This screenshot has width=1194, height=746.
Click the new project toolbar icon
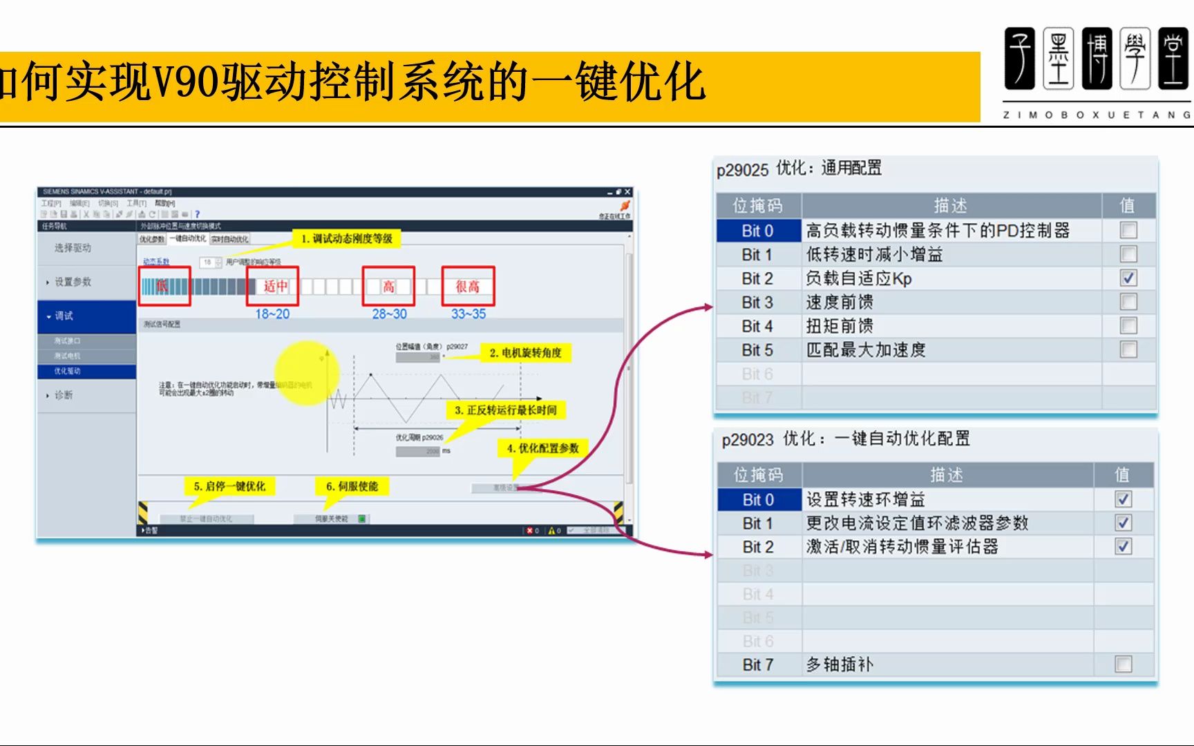click(44, 214)
